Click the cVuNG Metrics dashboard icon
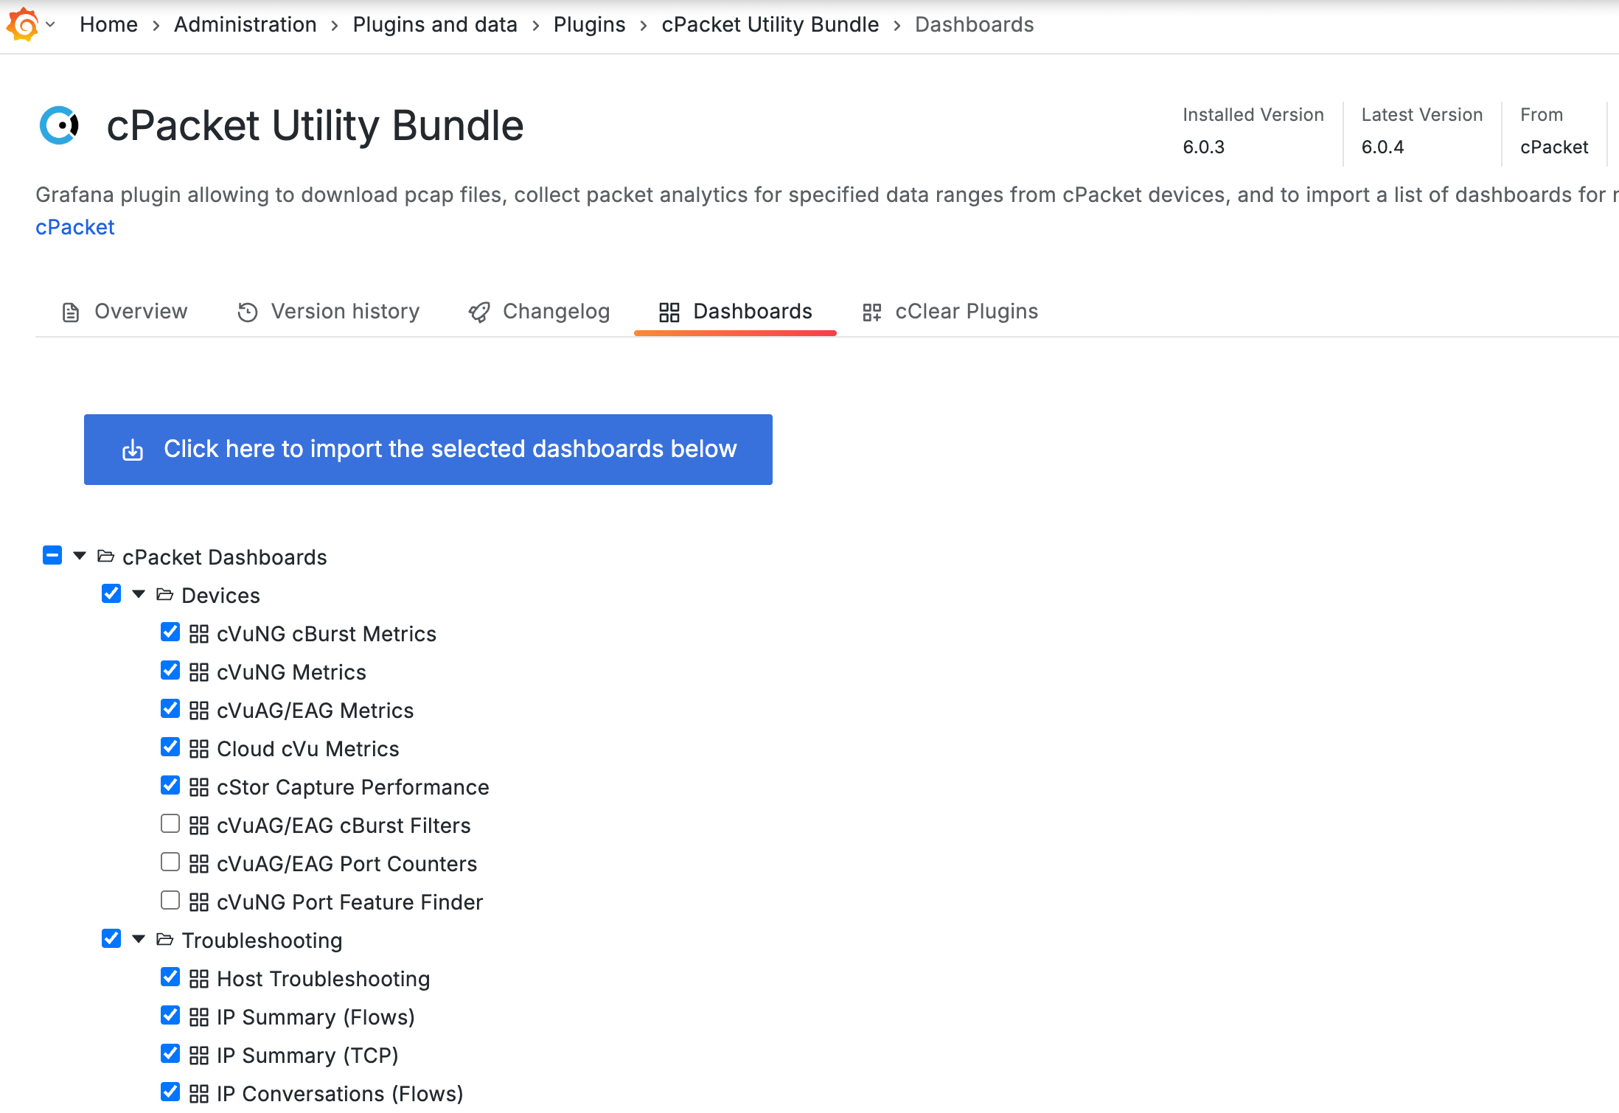The height and width of the screenshot is (1113, 1619). (x=199, y=672)
